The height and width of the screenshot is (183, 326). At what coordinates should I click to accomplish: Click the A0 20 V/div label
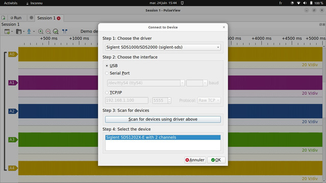point(310,65)
